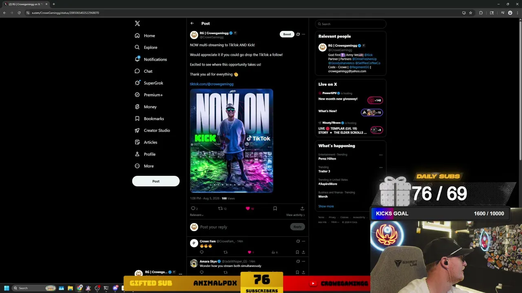522x293 pixels.
Task: Click the white Post button in sidebar
Action: [156, 181]
